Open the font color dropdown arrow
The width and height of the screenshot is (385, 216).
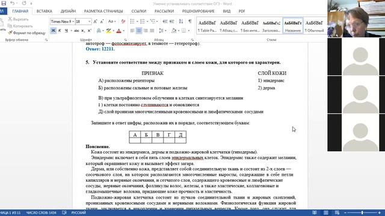[124, 31]
